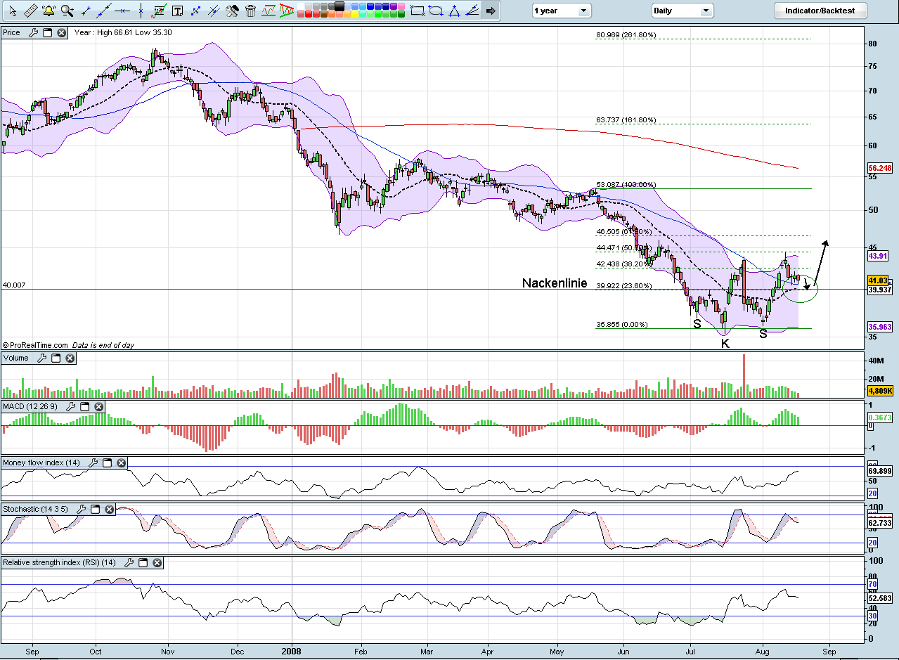Maximize the Money flow index panel
Viewport: 899px width, 660px height.
(x=107, y=462)
